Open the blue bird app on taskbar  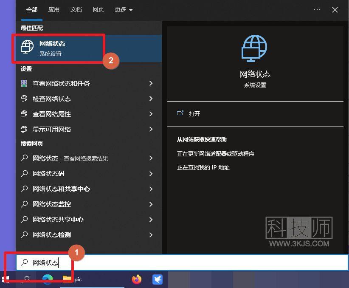[x=158, y=280]
